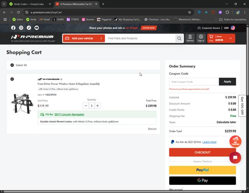Open product title Front Driver Power Window Motor
This screenshot has height=193, width=249.
coord(69,84)
